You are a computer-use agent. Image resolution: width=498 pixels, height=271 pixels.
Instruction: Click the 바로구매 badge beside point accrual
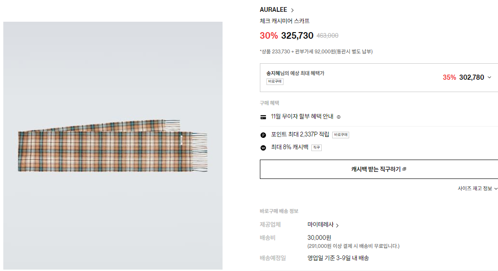340,135
